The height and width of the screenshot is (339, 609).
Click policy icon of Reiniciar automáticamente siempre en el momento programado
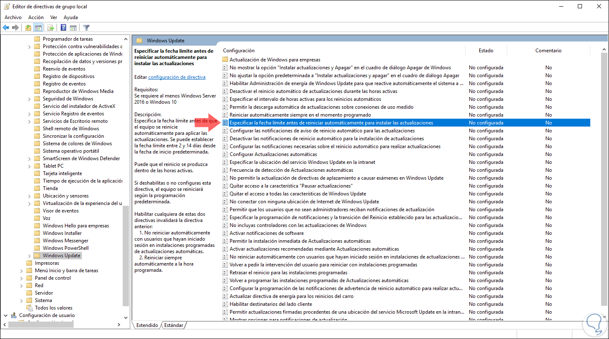click(225, 115)
